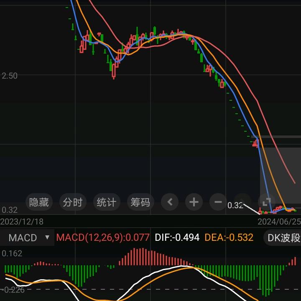Select the orange DEA value readout
The image size is (301, 301).
[229, 238]
